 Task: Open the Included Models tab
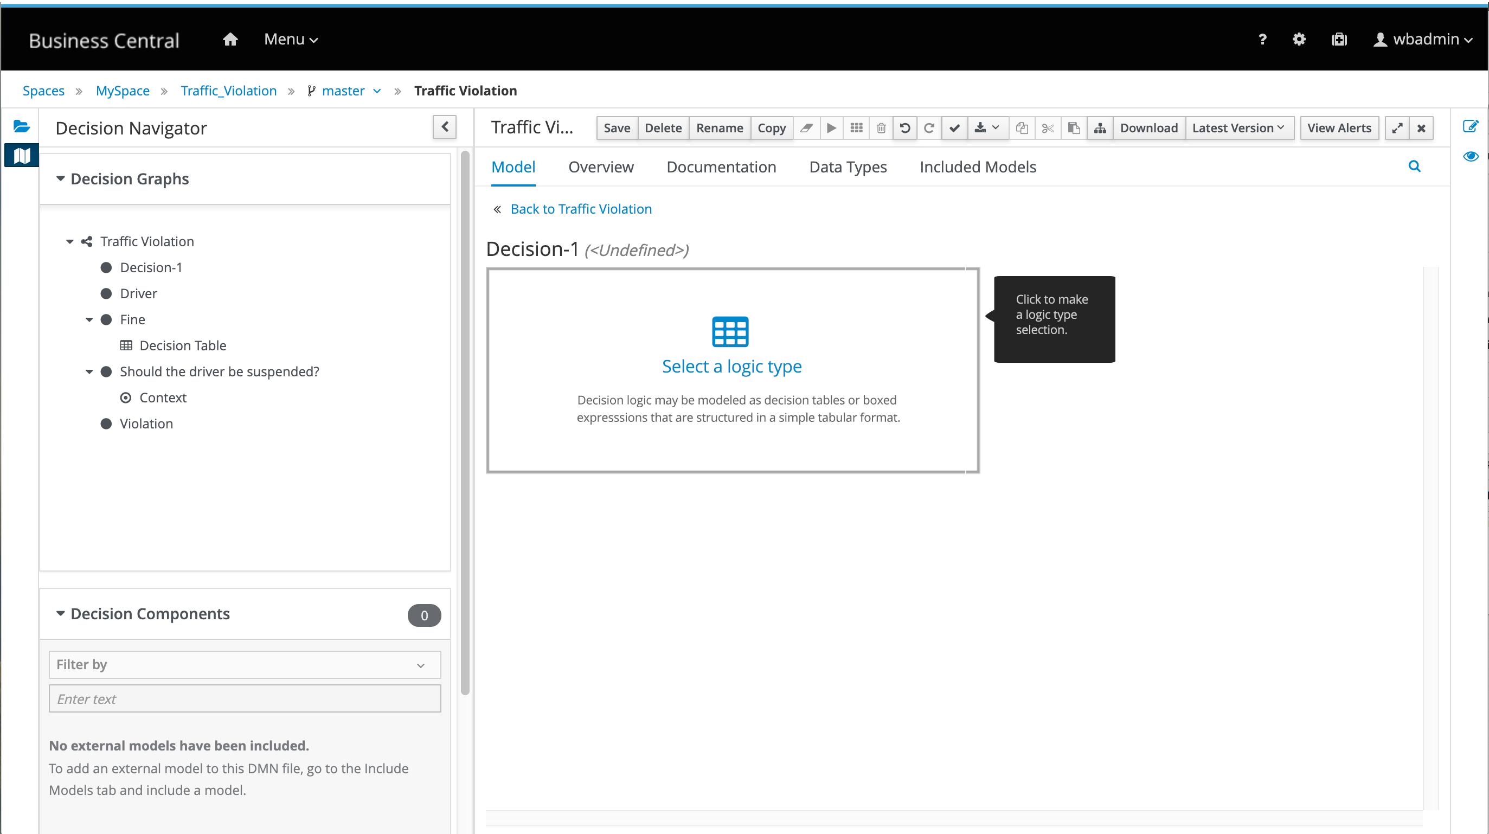pos(978,167)
